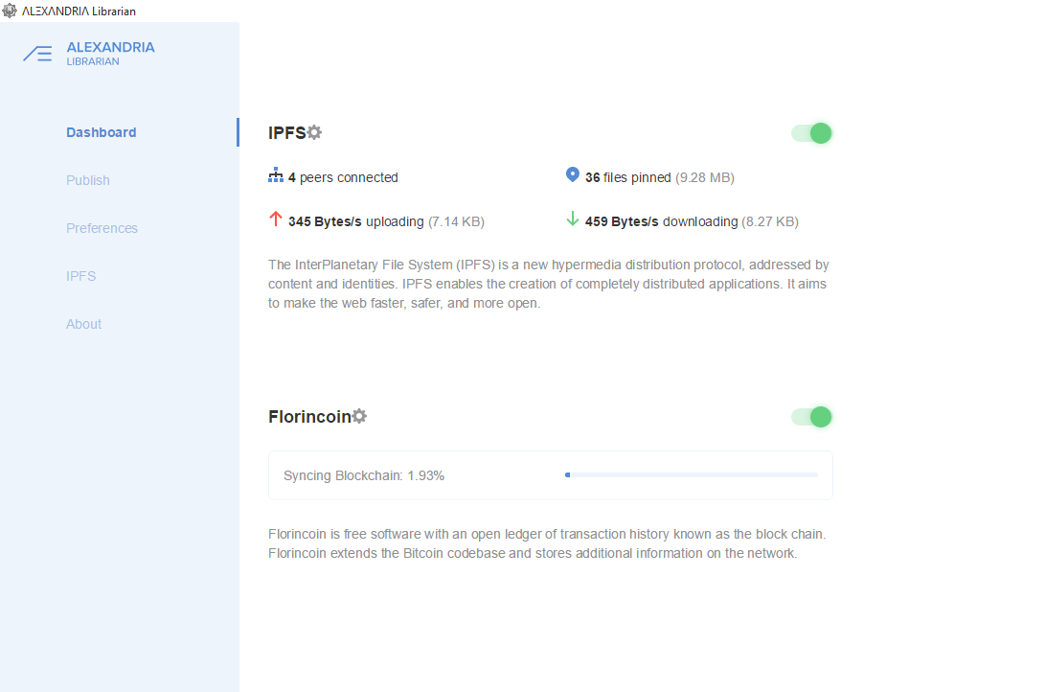The height and width of the screenshot is (692, 1045).
Task: Go to Preferences in sidebar
Action: tap(102, 228)
